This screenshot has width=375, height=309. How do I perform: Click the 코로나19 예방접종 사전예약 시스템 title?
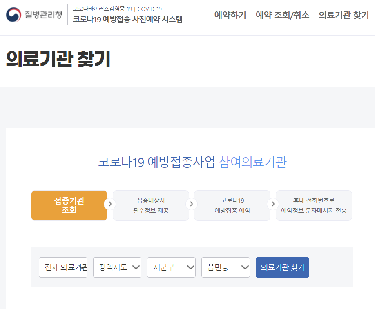(127, 19)
